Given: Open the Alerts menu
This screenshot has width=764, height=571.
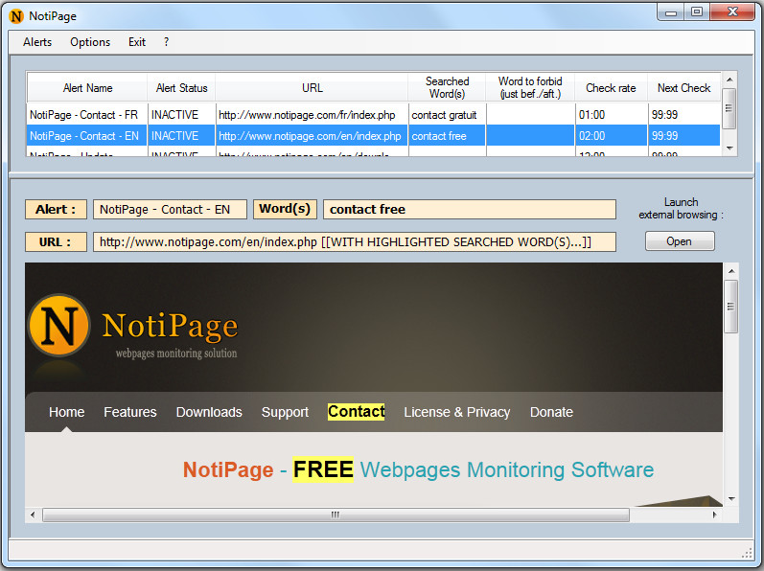Looking at the screenshot, I should click(37, 42).
